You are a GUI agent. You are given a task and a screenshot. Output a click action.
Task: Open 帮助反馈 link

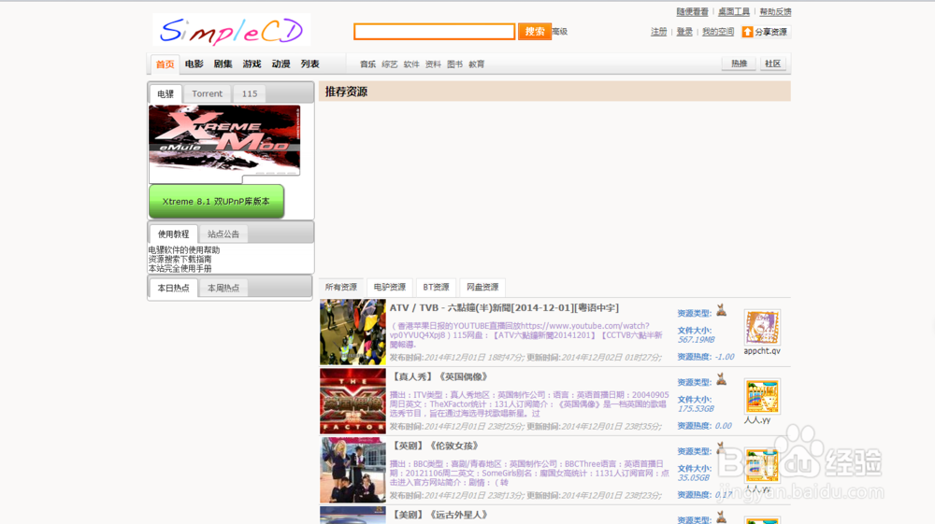point(774,11)
